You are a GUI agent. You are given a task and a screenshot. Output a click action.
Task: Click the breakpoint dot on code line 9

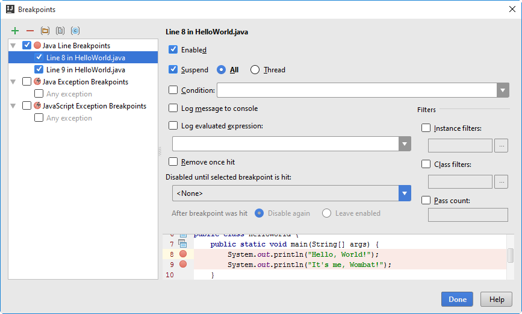click(183, 265)
